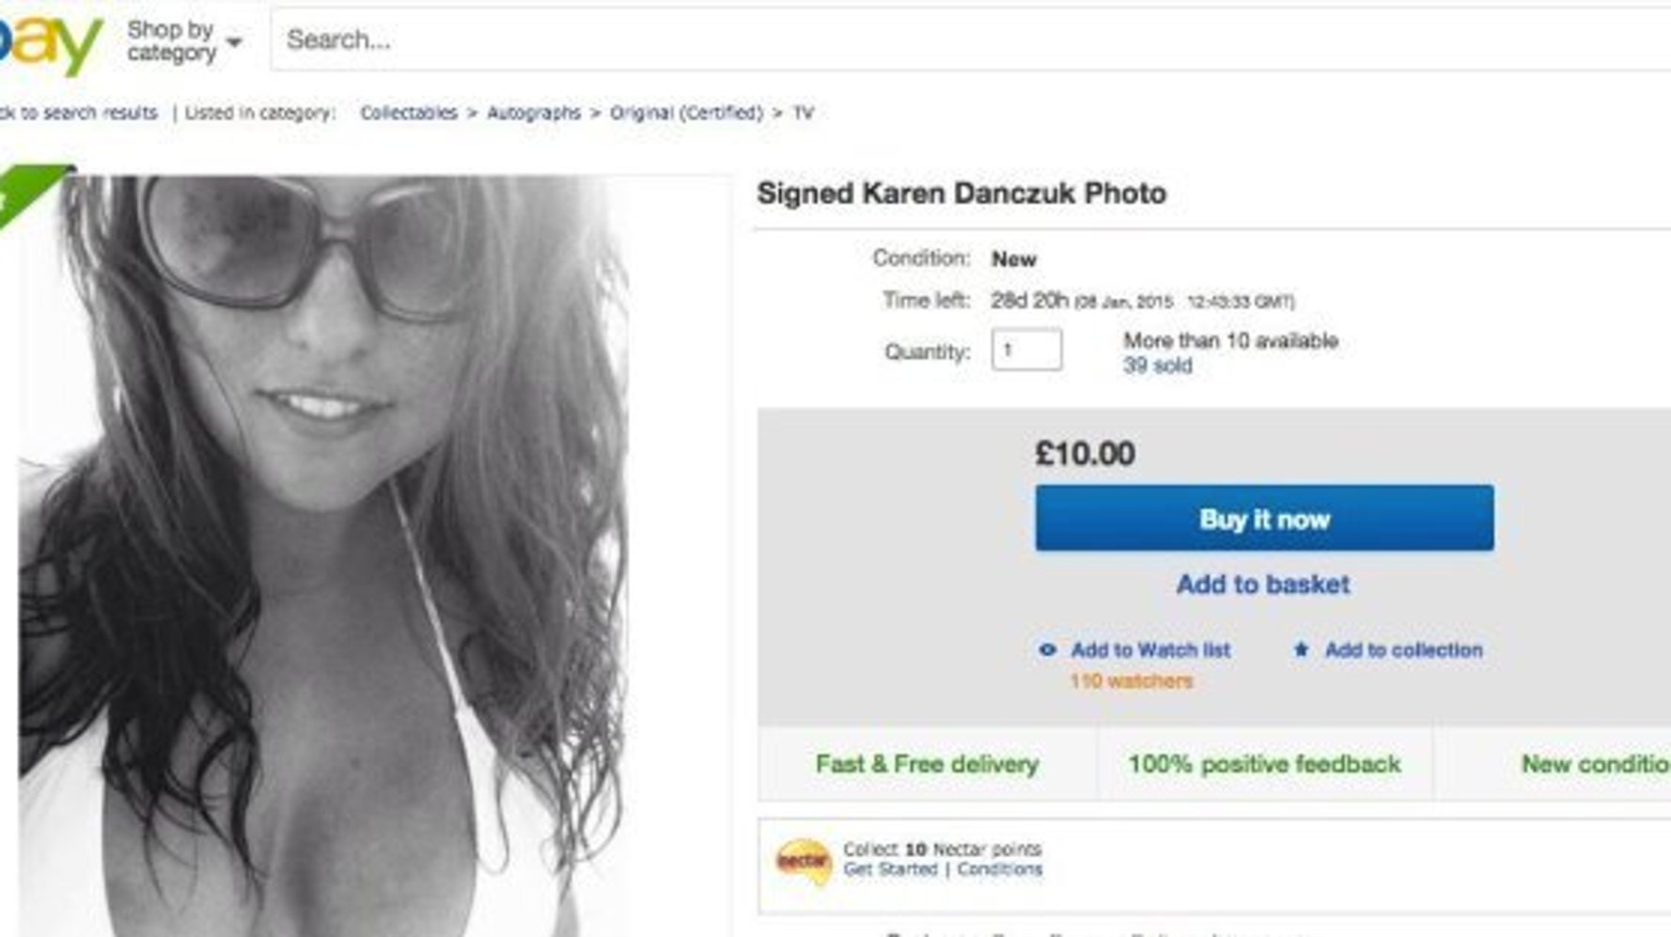This screenshot has width=1671, height=937.
Task: Open the Collectables category breadcrumb
Action: [409, 113]
